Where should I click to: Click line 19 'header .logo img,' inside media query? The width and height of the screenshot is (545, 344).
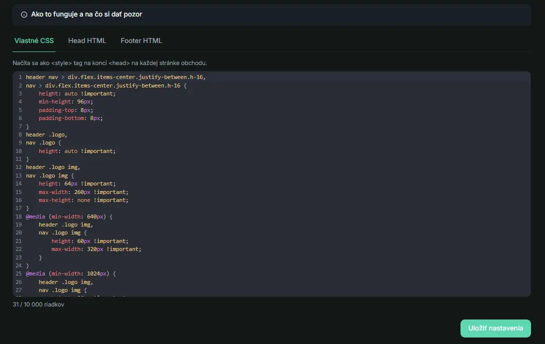(x=65, y=224)
